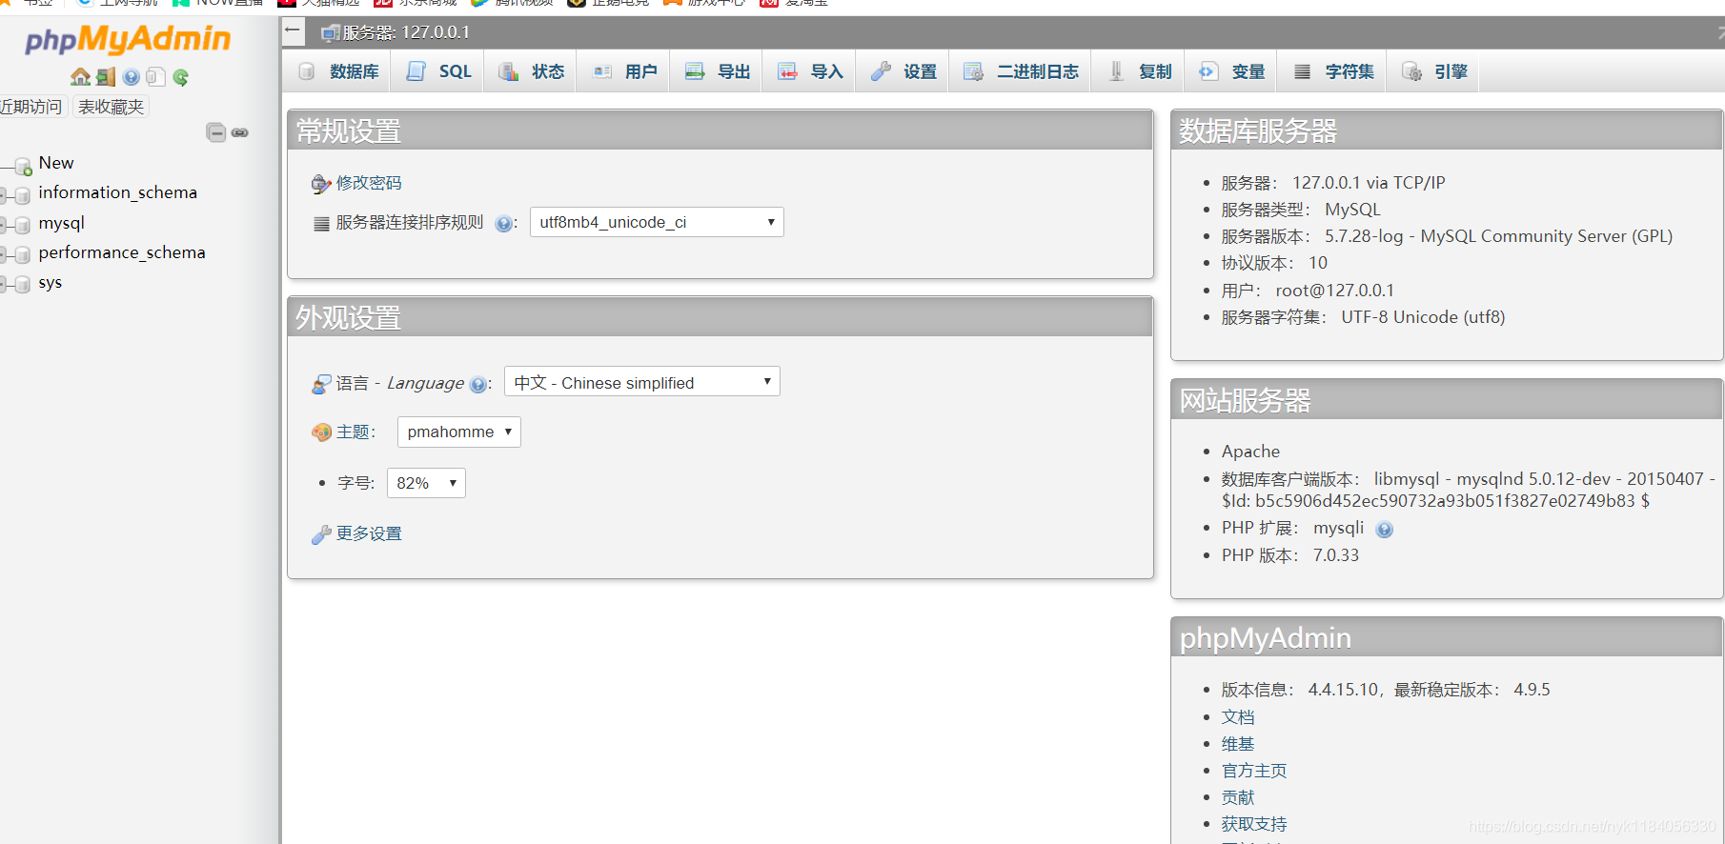Viewport: 1725px width, 844px height.
Task: Click the server icon beside 127.0.0.1 breadcrumb
Action: 331,33
